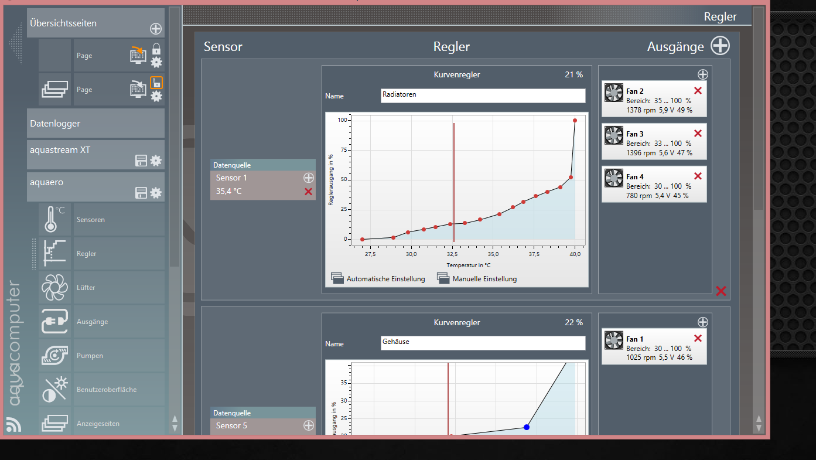The width and height of the screenshot is (816, 460).
Task: Click the Fan 3 thumbnail icon
Action: click(x=614, y=135)
